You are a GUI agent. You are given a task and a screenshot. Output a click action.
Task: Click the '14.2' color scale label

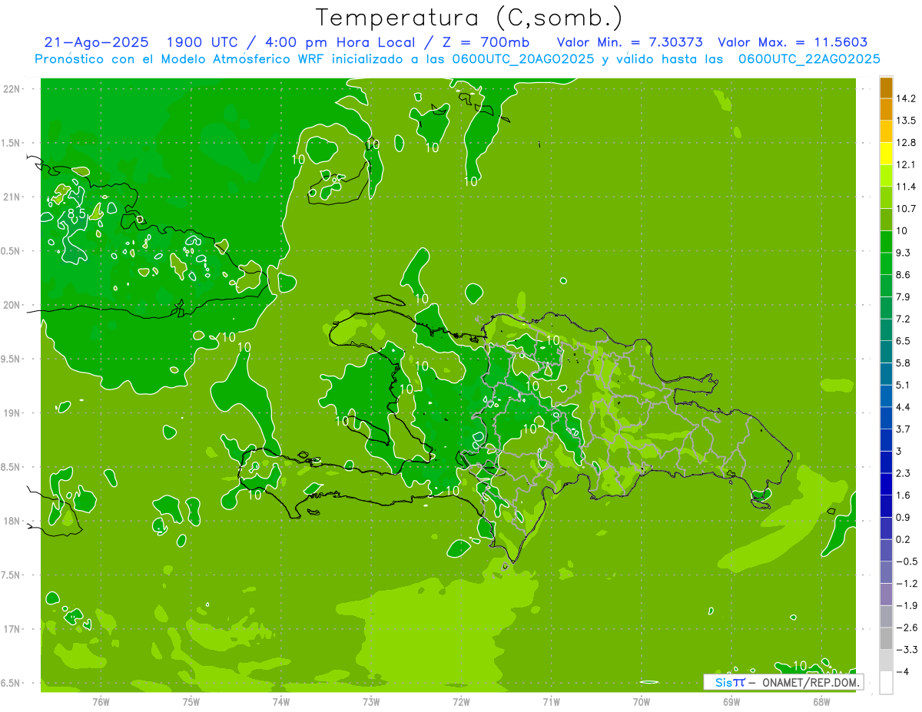coord(907,98)
